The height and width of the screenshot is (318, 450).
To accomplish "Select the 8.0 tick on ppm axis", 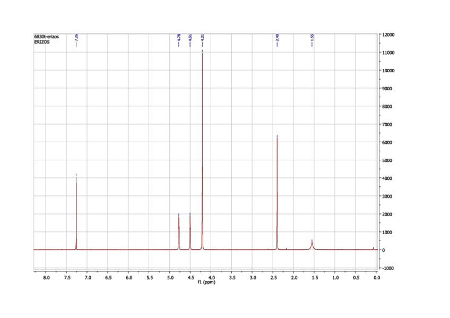I will [46, 277].
